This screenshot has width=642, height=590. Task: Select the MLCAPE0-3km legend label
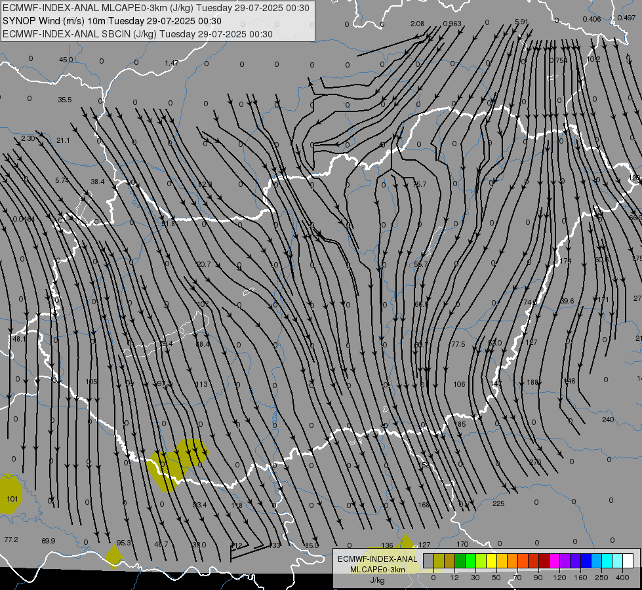(x=378, y=570)
